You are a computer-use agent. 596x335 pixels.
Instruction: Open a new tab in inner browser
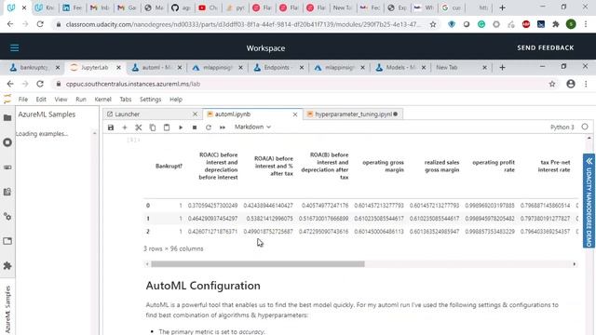click(502, 67)
